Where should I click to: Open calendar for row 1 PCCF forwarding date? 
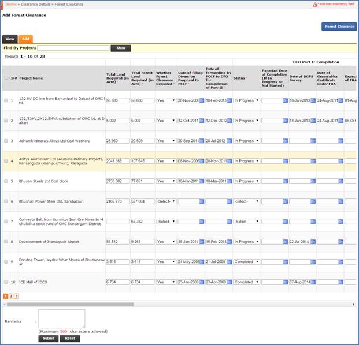tap(230, 100)
